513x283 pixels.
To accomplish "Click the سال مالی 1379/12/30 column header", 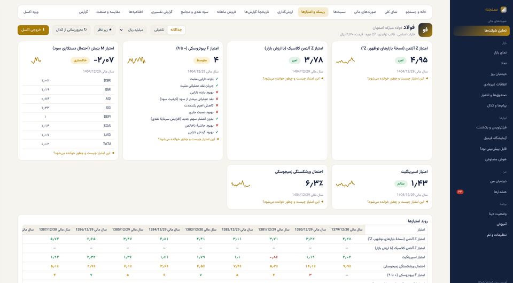I will point(347,230).
